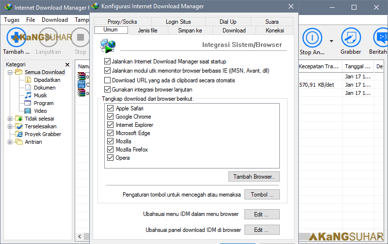The width and height of the screenshot is (388, 244).
Task: Select the Umum tab
Action: coord(111,30)
